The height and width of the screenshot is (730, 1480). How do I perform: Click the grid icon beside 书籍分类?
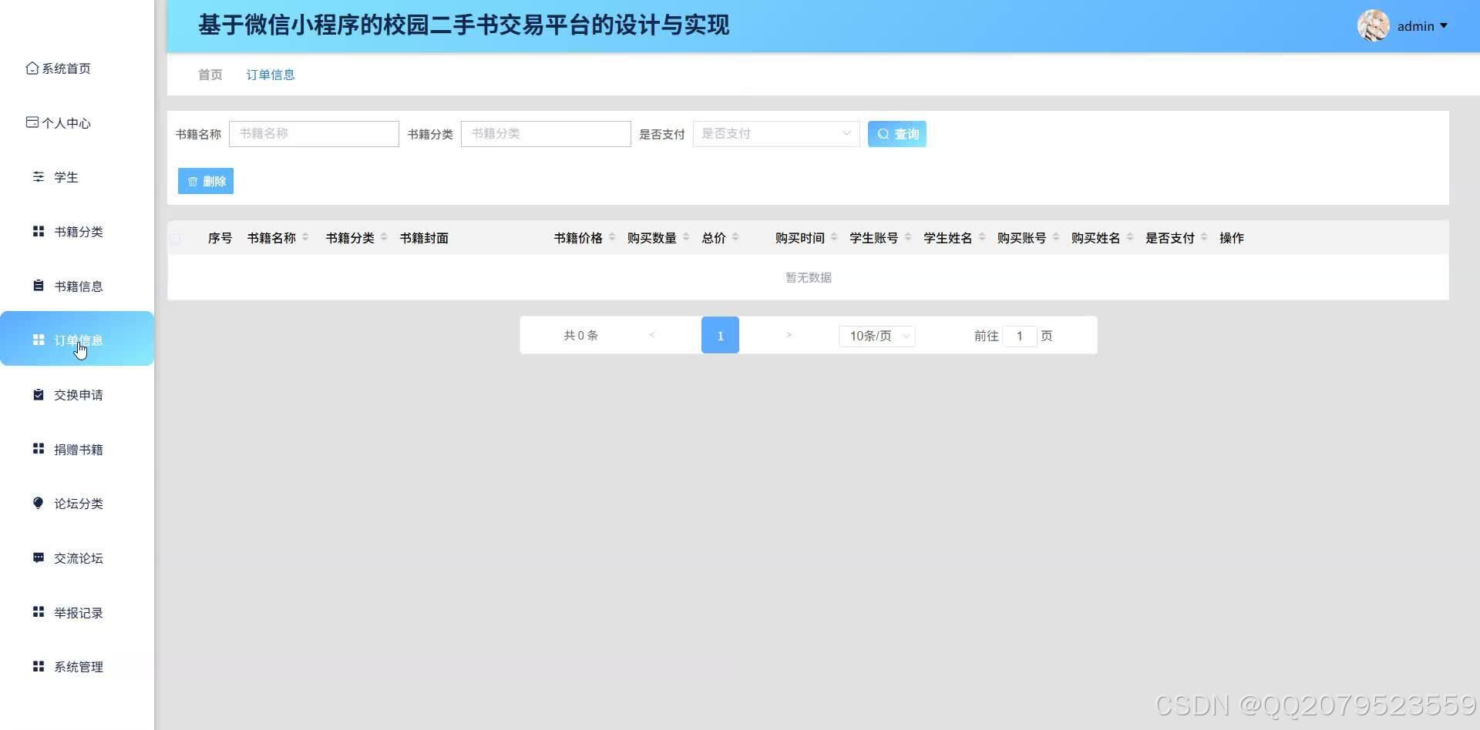pos(39,231)
